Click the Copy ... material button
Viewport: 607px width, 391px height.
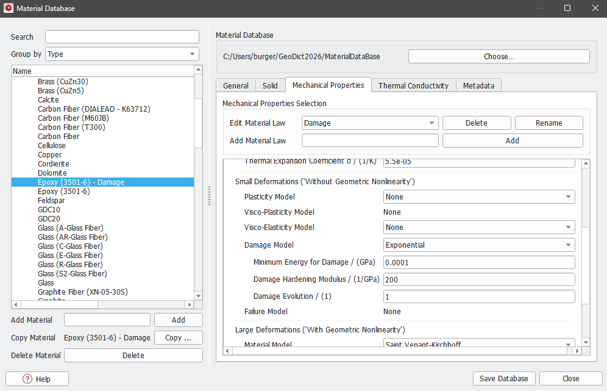coord(178,338)
